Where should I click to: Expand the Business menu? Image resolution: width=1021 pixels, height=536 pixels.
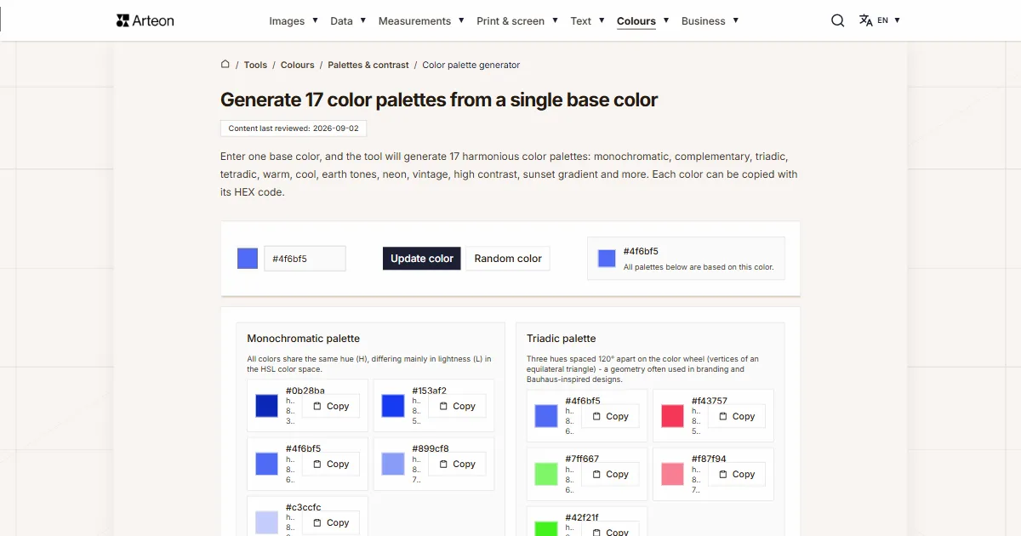(x=710, y=20)
